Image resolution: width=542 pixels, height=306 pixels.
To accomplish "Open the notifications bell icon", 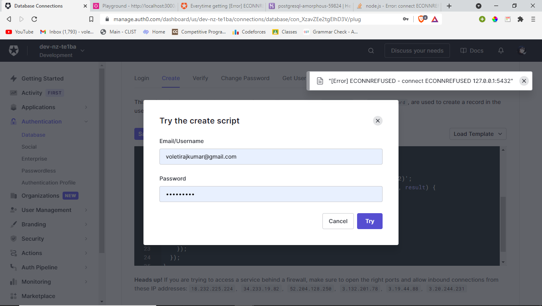I will tap(501, 51).
